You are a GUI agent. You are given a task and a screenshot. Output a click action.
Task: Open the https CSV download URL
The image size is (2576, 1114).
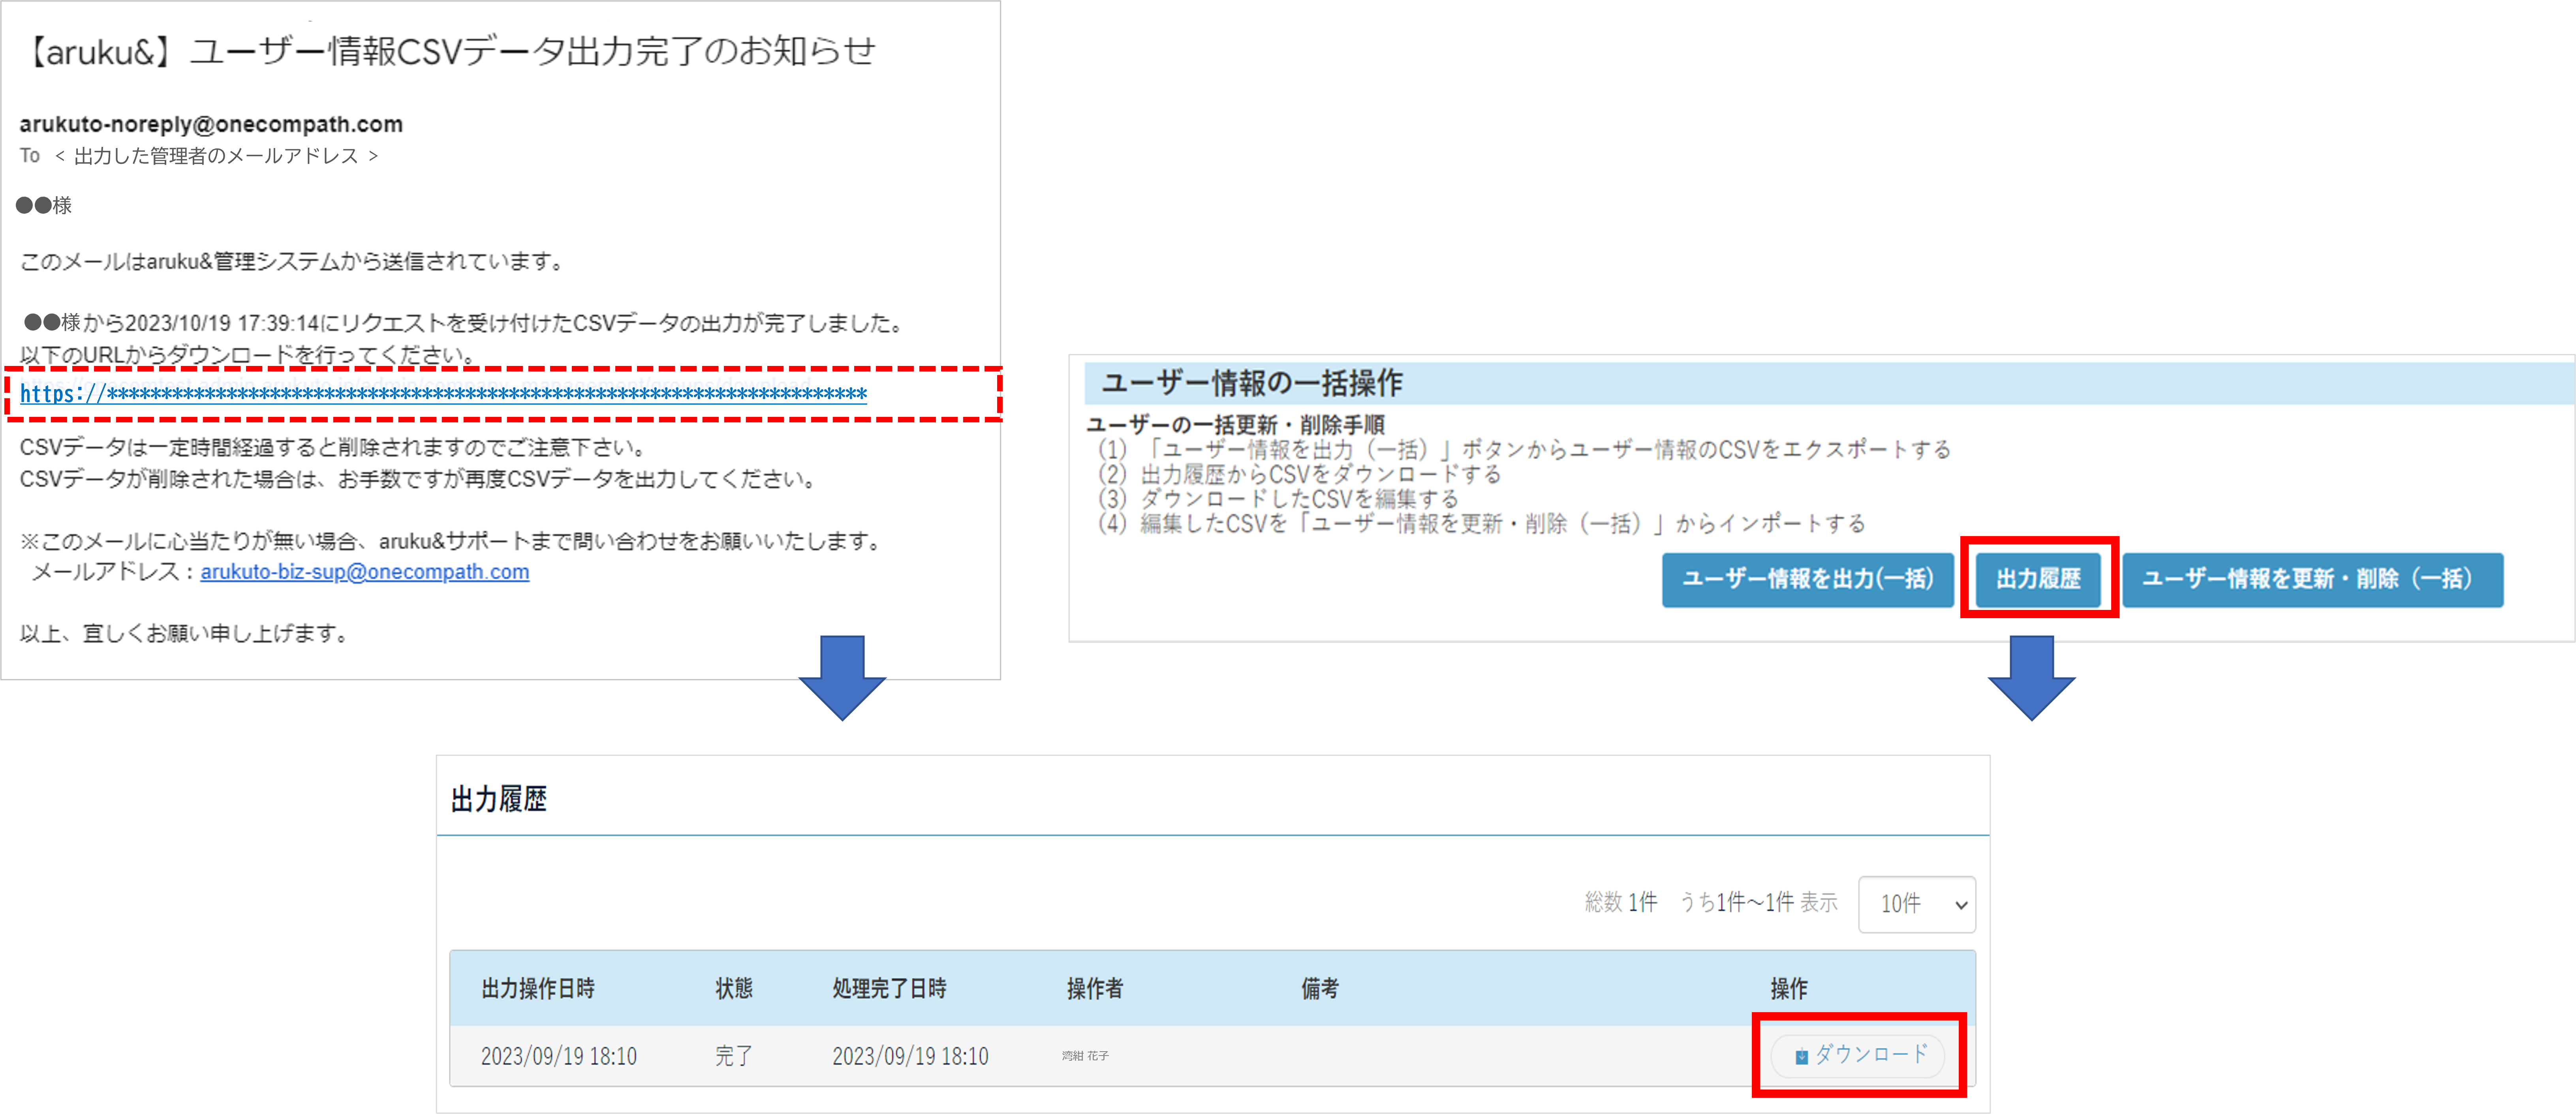(x=443, y=394)
